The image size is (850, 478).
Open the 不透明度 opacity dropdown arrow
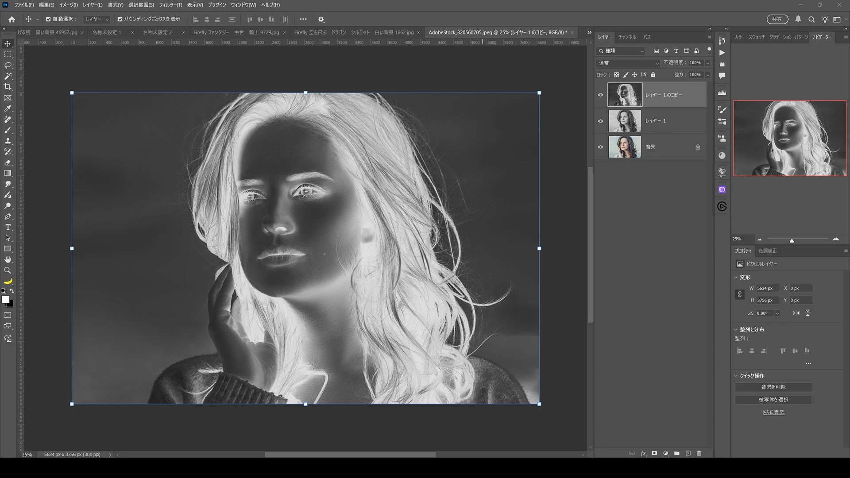pyautogui.click(x=707, y=63)
